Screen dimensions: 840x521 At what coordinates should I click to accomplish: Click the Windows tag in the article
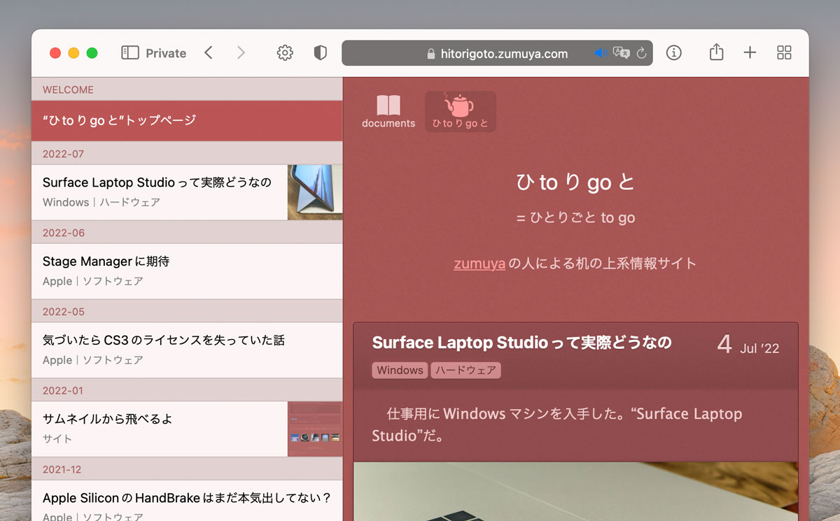[400, 370]
